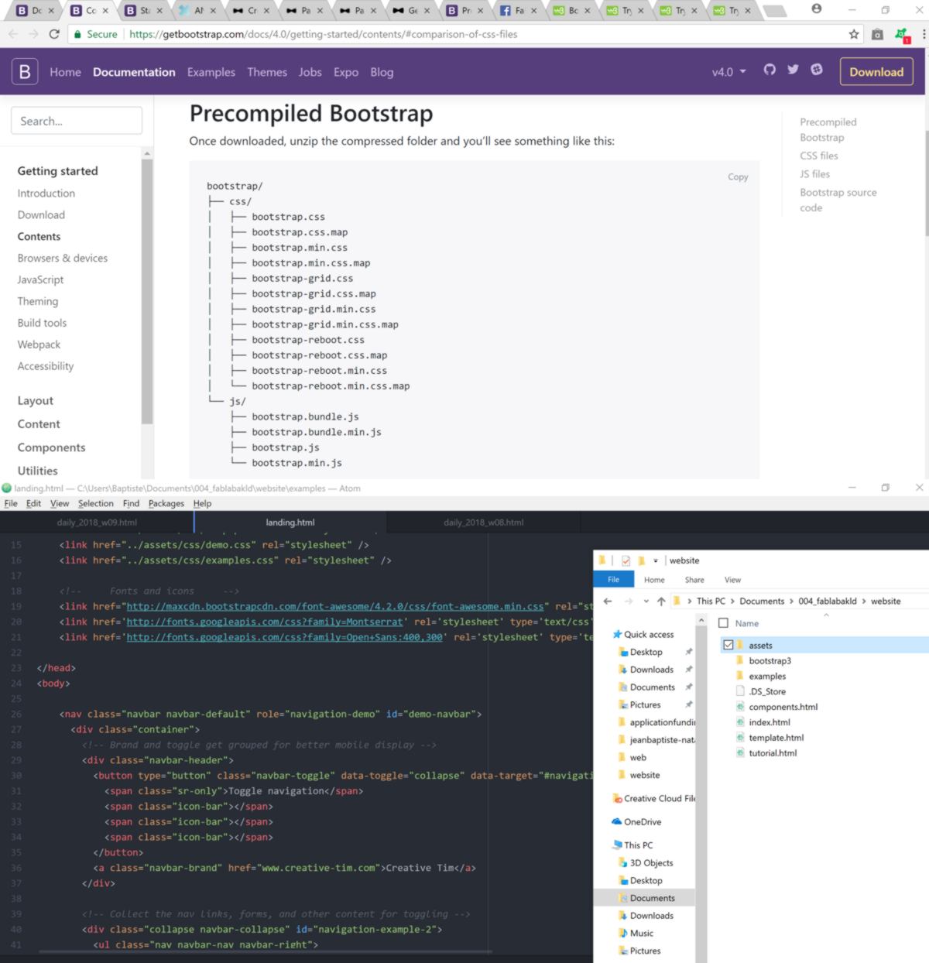Click the Chrome address bar URL
The height and width of the screenshot is (963, 929).
pos(323,34)
